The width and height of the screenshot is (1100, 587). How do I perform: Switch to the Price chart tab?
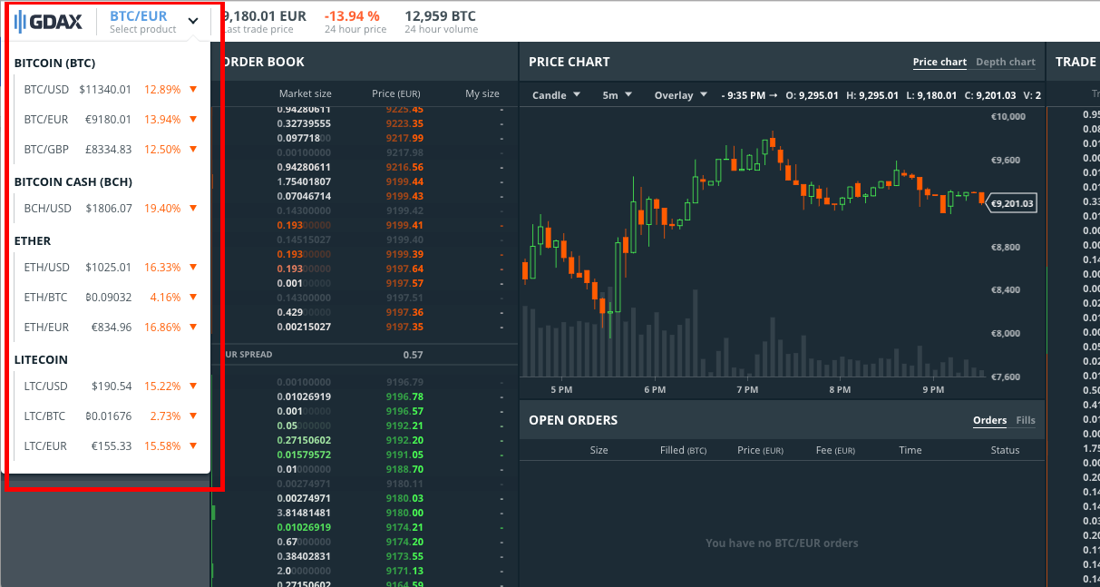tap(939, 63)
